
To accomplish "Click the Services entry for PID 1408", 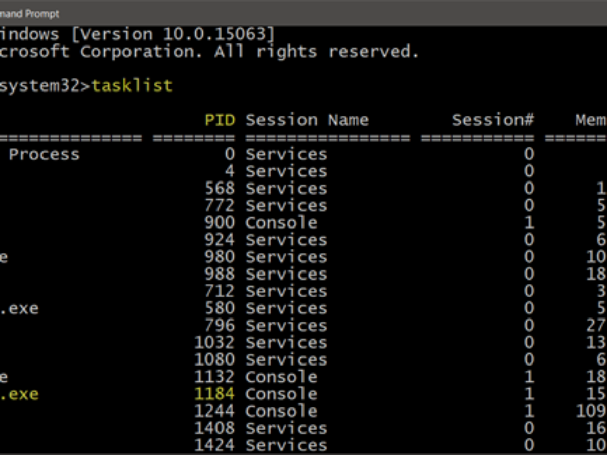I will coord(286,428).
